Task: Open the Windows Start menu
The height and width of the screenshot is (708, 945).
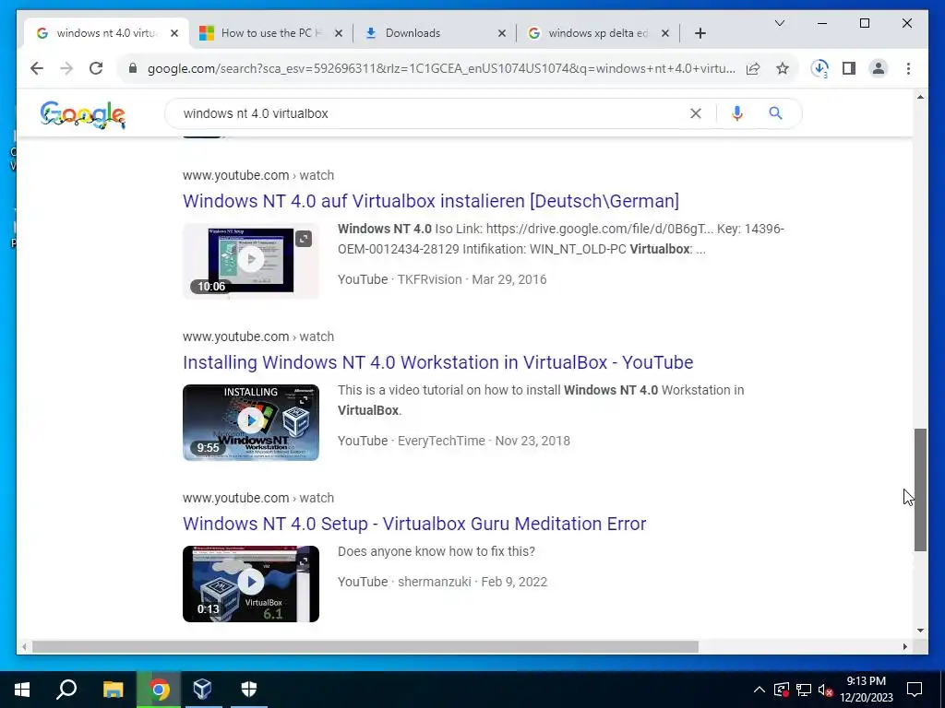Action: (x=22, y=690)
